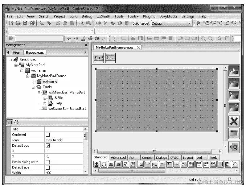246x187 pixels.
Task: Expand the &File menu tree node
Action: 45,98
